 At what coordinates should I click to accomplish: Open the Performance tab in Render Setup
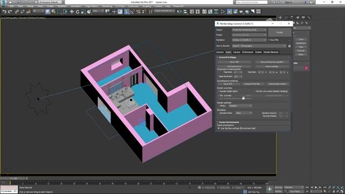[x=247, y=52]
